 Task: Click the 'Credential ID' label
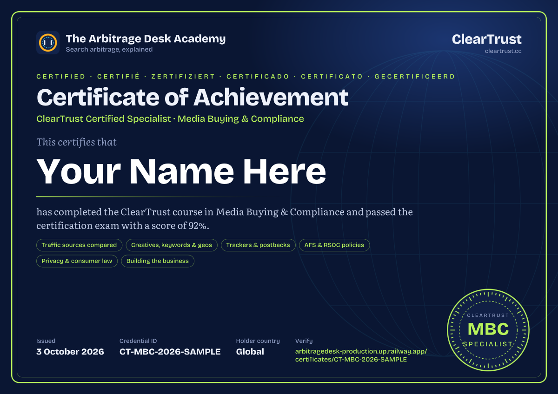click(x=138, y=341)
